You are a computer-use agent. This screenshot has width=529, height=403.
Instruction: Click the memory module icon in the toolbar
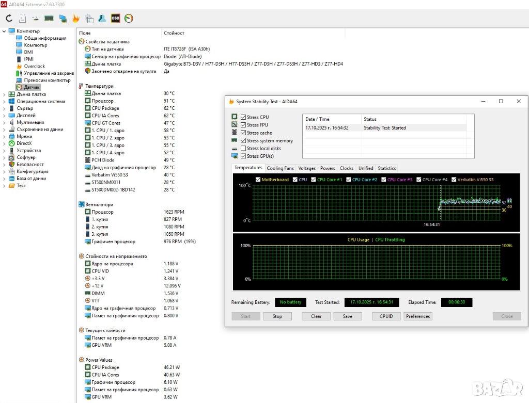coord(49,19)
